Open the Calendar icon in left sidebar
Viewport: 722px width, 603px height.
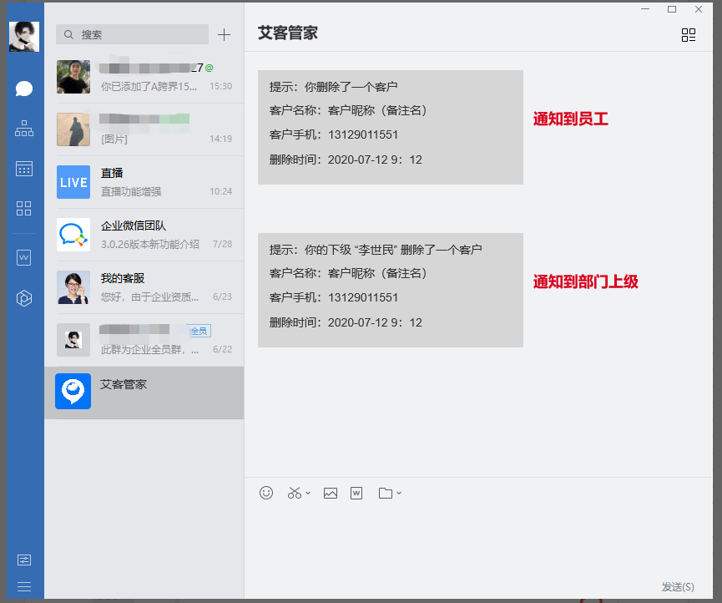point(24,169)
